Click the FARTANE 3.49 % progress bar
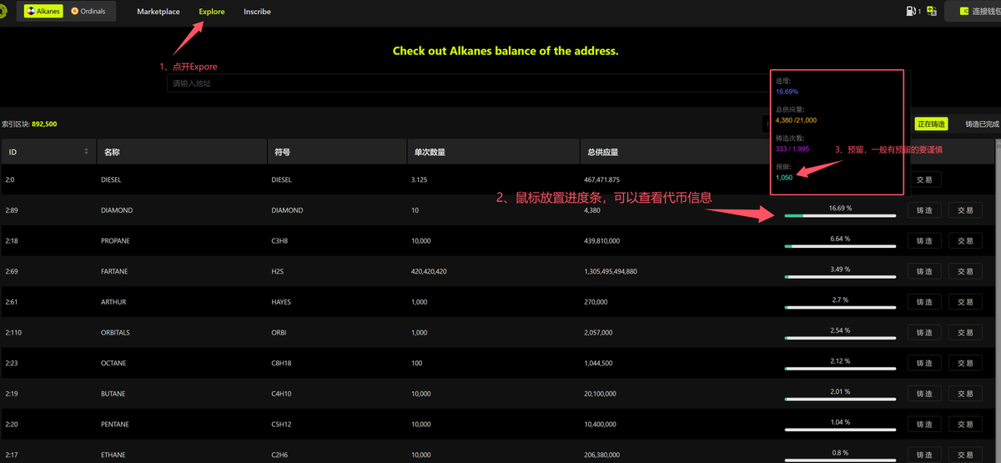Viewport: 1001px width, 463px height. [840, 277]
